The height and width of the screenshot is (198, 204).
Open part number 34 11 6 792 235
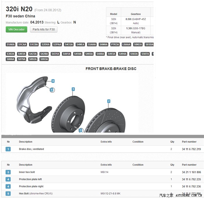(x=191, y=179)
